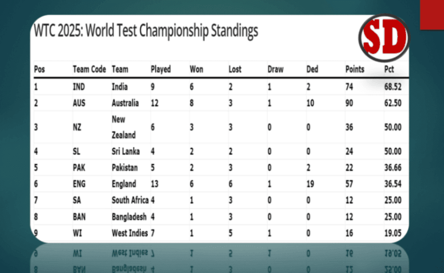The image size is (444, 273).
Task: Click the PAK team code
Action: (x=79, y=168)
